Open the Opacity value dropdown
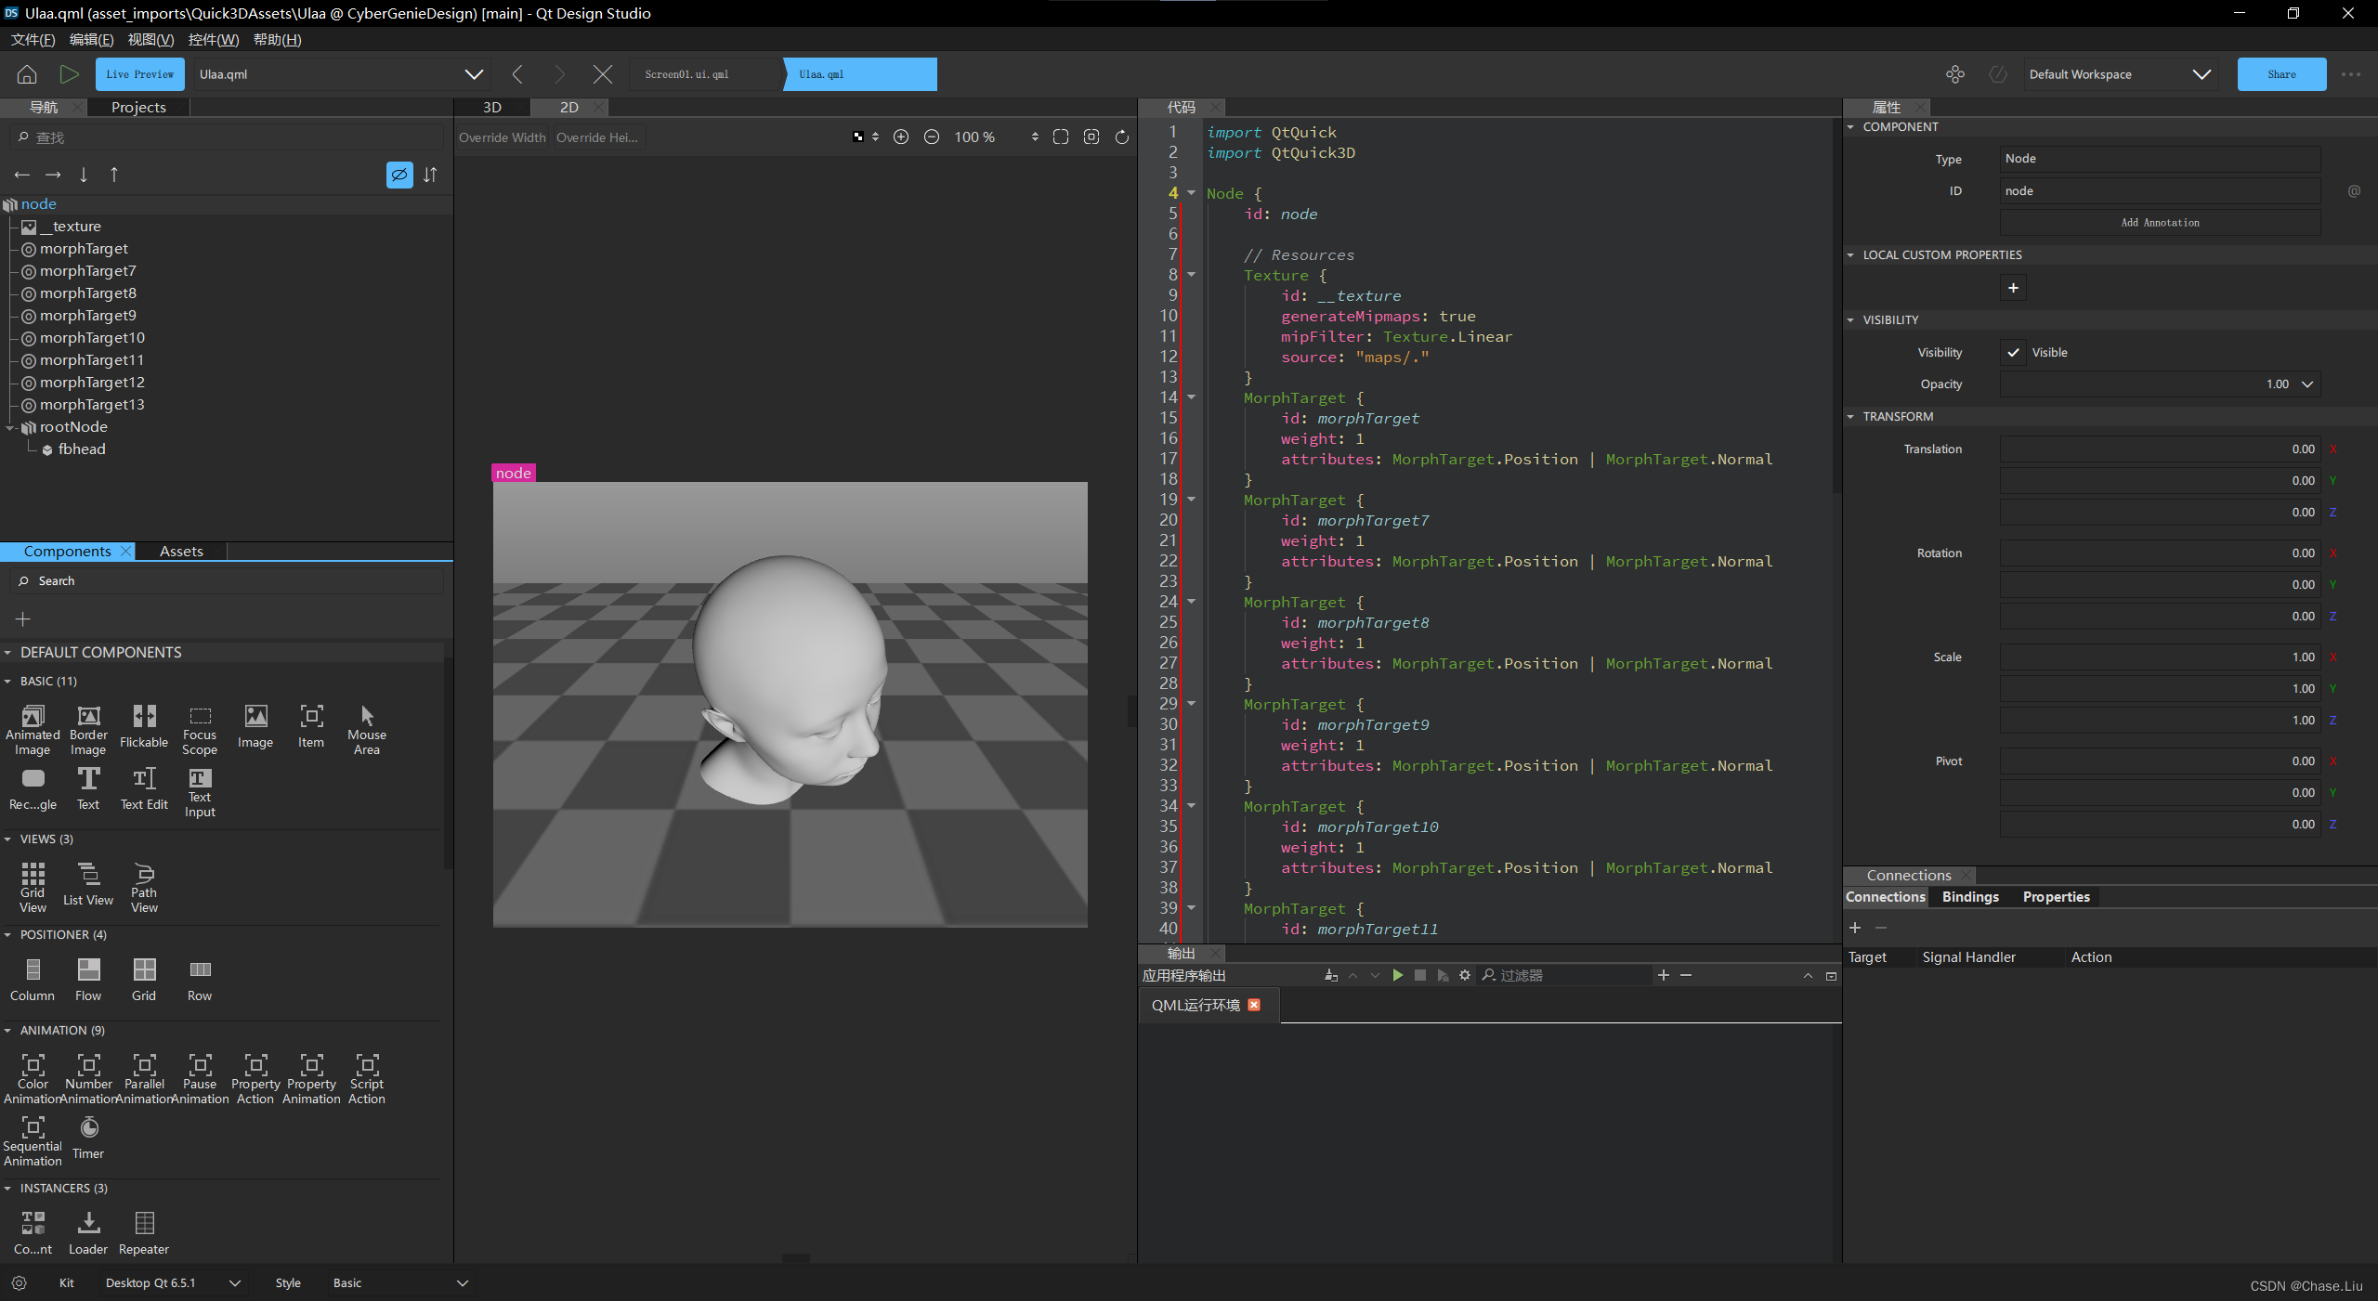The image size is (2378, 1301). pyautogui.click(x=2306, y=384)
